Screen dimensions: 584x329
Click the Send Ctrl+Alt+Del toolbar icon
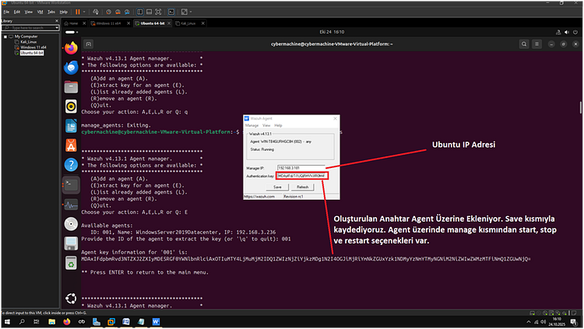pos(96,12)
